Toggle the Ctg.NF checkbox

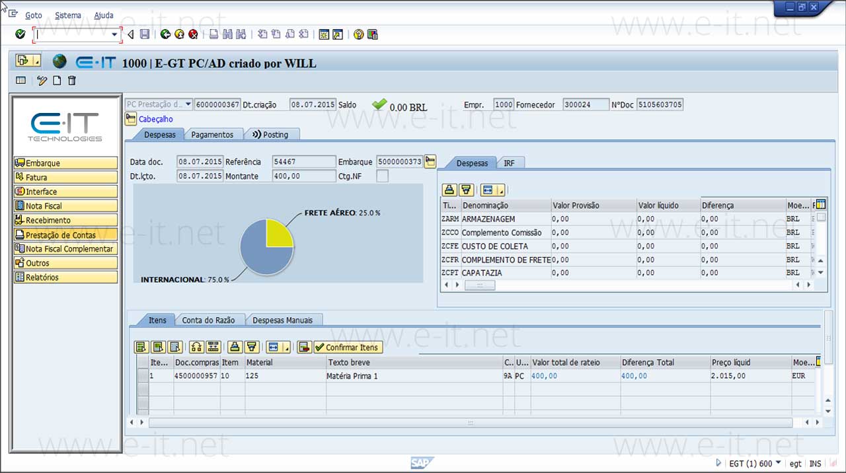click(x=382, y=176)
